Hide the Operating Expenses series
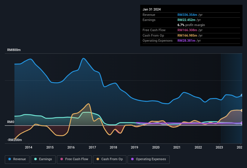The image size is (247, 168). click(x=149, y=159)
